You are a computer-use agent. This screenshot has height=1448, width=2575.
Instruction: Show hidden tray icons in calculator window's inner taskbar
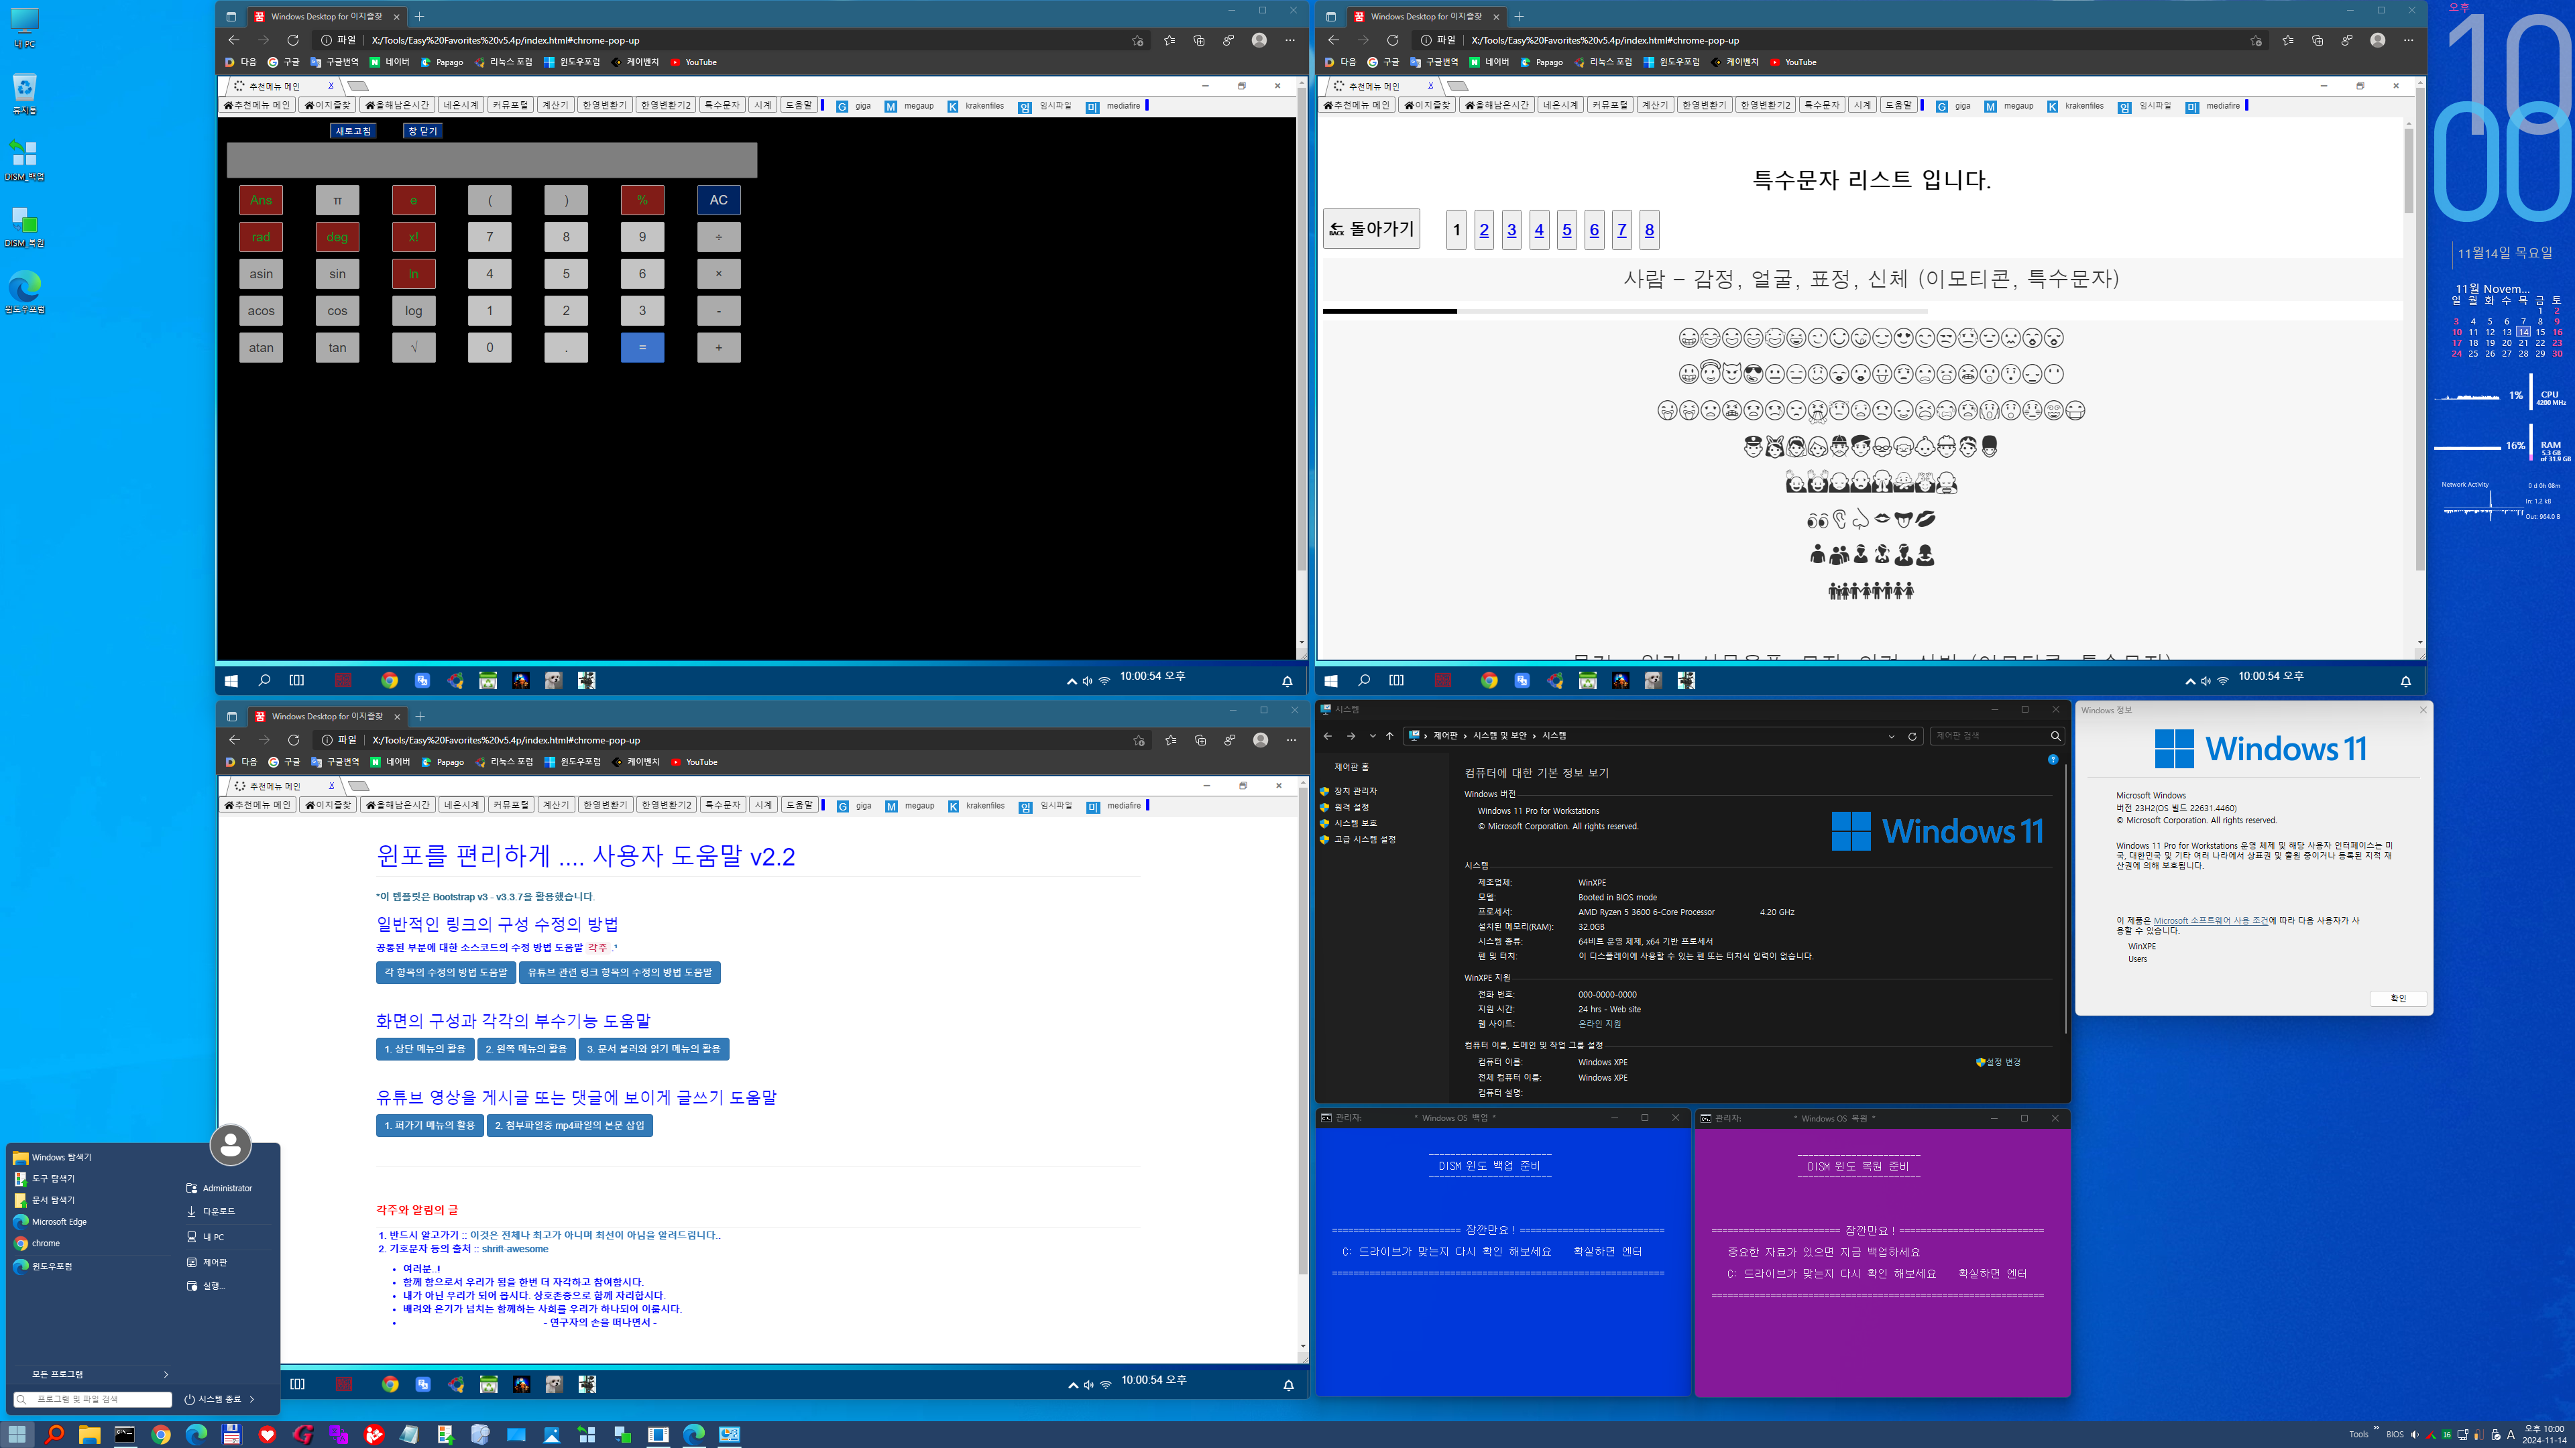point(1072,682)
